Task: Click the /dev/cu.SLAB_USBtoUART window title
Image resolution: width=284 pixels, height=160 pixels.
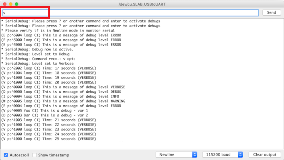Action: pos(142,4)
